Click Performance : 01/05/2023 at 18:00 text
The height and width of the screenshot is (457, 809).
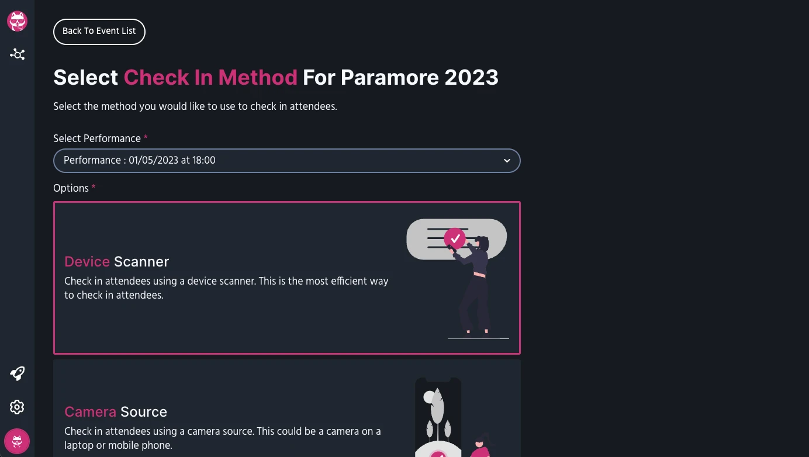[x=140, y=160]
